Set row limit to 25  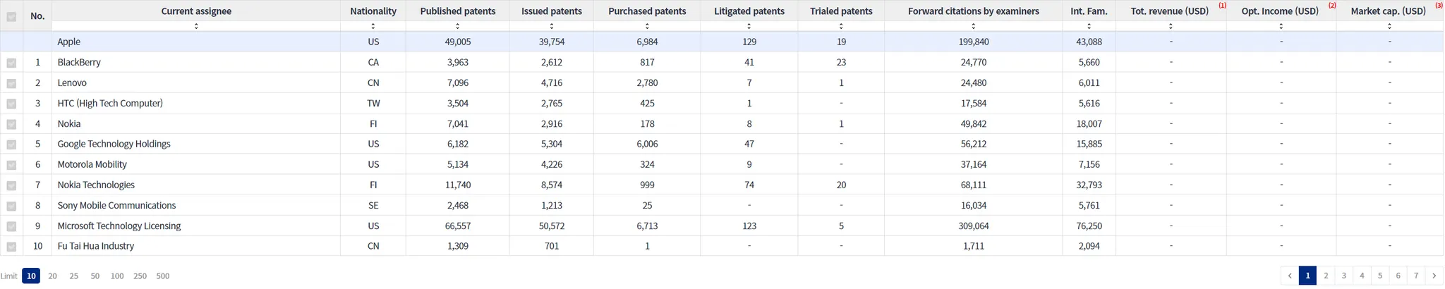(74, 276)
